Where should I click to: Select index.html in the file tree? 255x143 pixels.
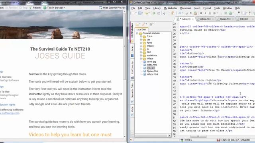click(152, 65)
